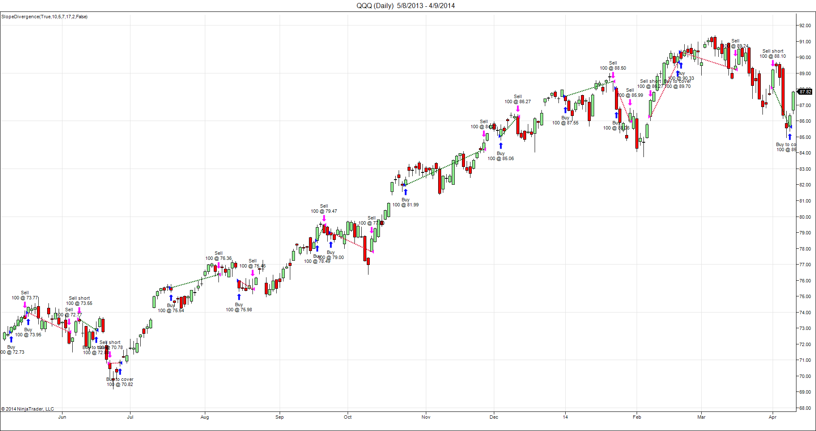
Task: Click the Feb label on the time axis
Action: click(x=637, y=417)
